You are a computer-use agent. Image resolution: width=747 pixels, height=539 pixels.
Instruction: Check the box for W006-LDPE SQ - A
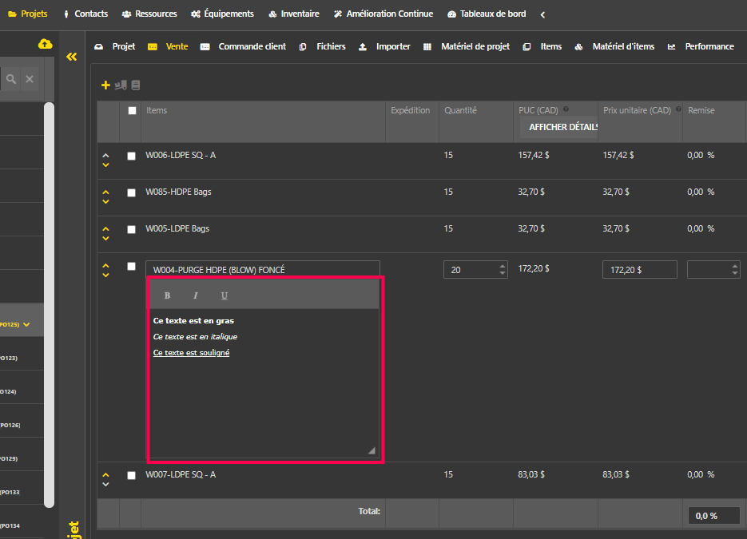point(132,157)
